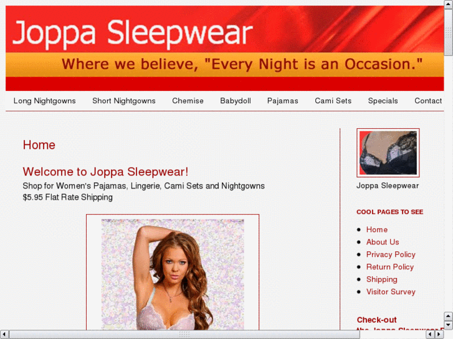Click the $5.95 Flat Rate Shipping text

(x=67, y=197)
